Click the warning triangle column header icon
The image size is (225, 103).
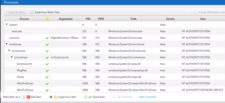coord(47,19)
